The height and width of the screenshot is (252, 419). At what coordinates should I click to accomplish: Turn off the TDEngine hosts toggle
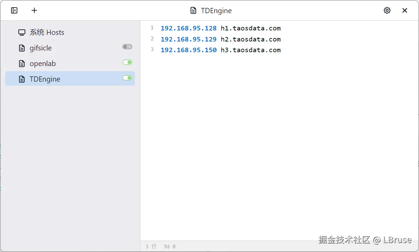[127, 78]
